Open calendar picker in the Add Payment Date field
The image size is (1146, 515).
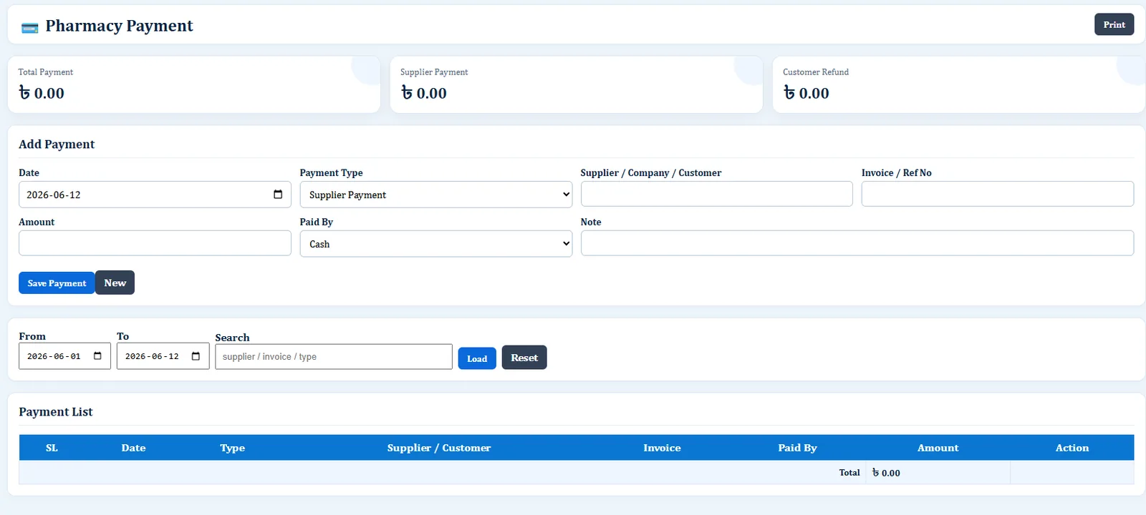278,195
